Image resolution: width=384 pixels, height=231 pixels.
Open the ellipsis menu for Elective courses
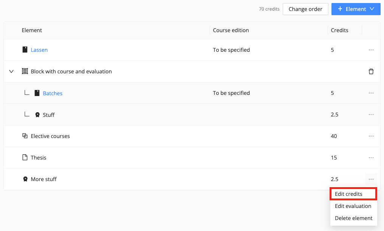coord(371,136)
